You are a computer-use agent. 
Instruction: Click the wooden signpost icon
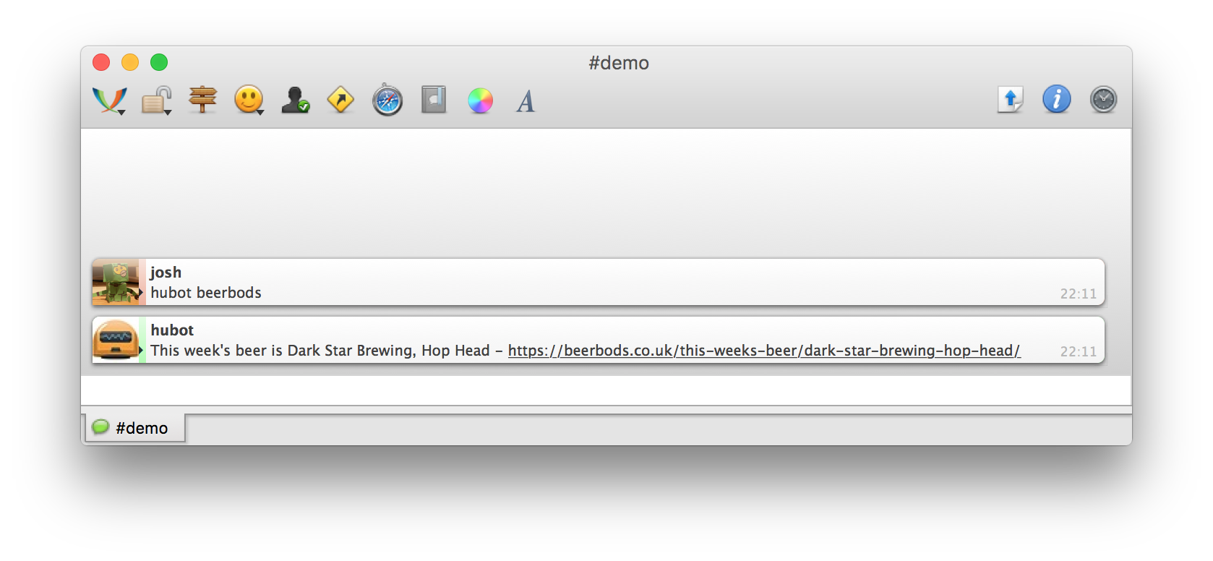(x=202, y=100)
